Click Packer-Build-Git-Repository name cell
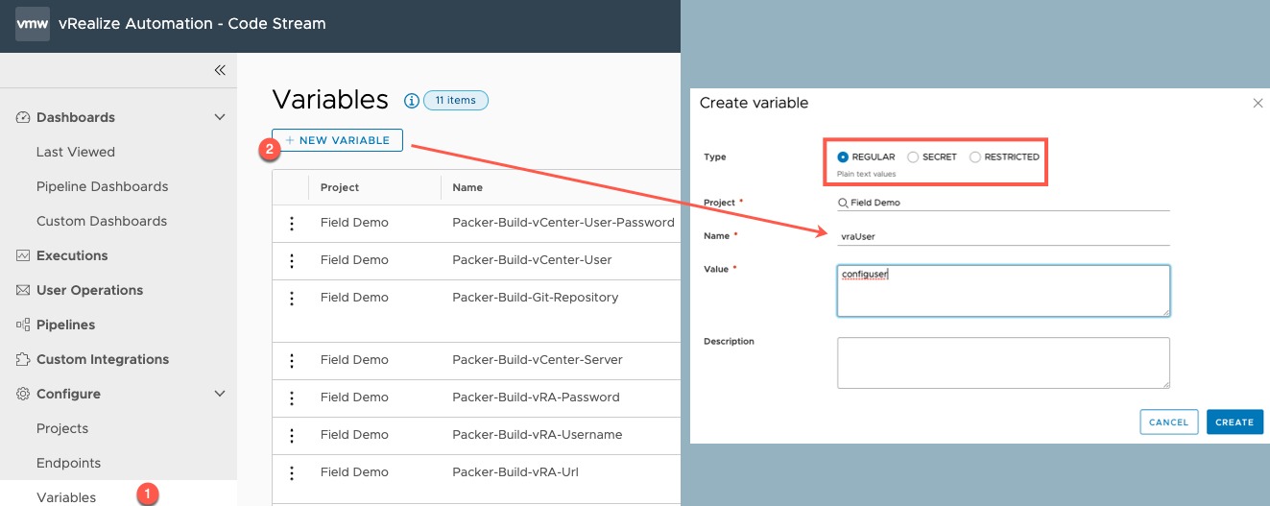This screenshot has height=506, width=1270. [535, 298]
